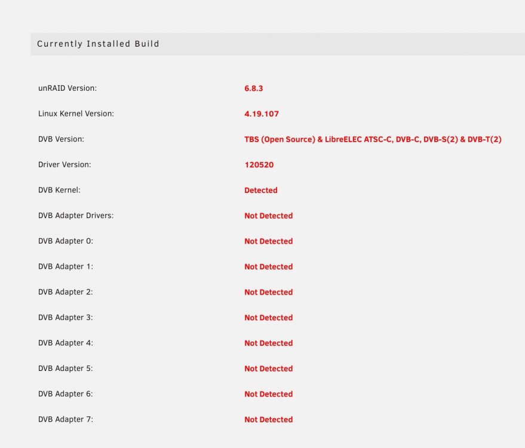
Task: Click the unRAID Version label
Action: point(67,88)
